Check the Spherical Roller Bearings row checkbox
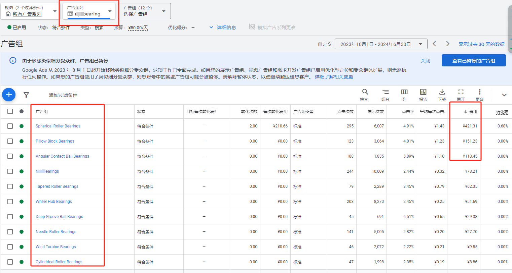This screenshot has width=512, height=273. point(10,126)
